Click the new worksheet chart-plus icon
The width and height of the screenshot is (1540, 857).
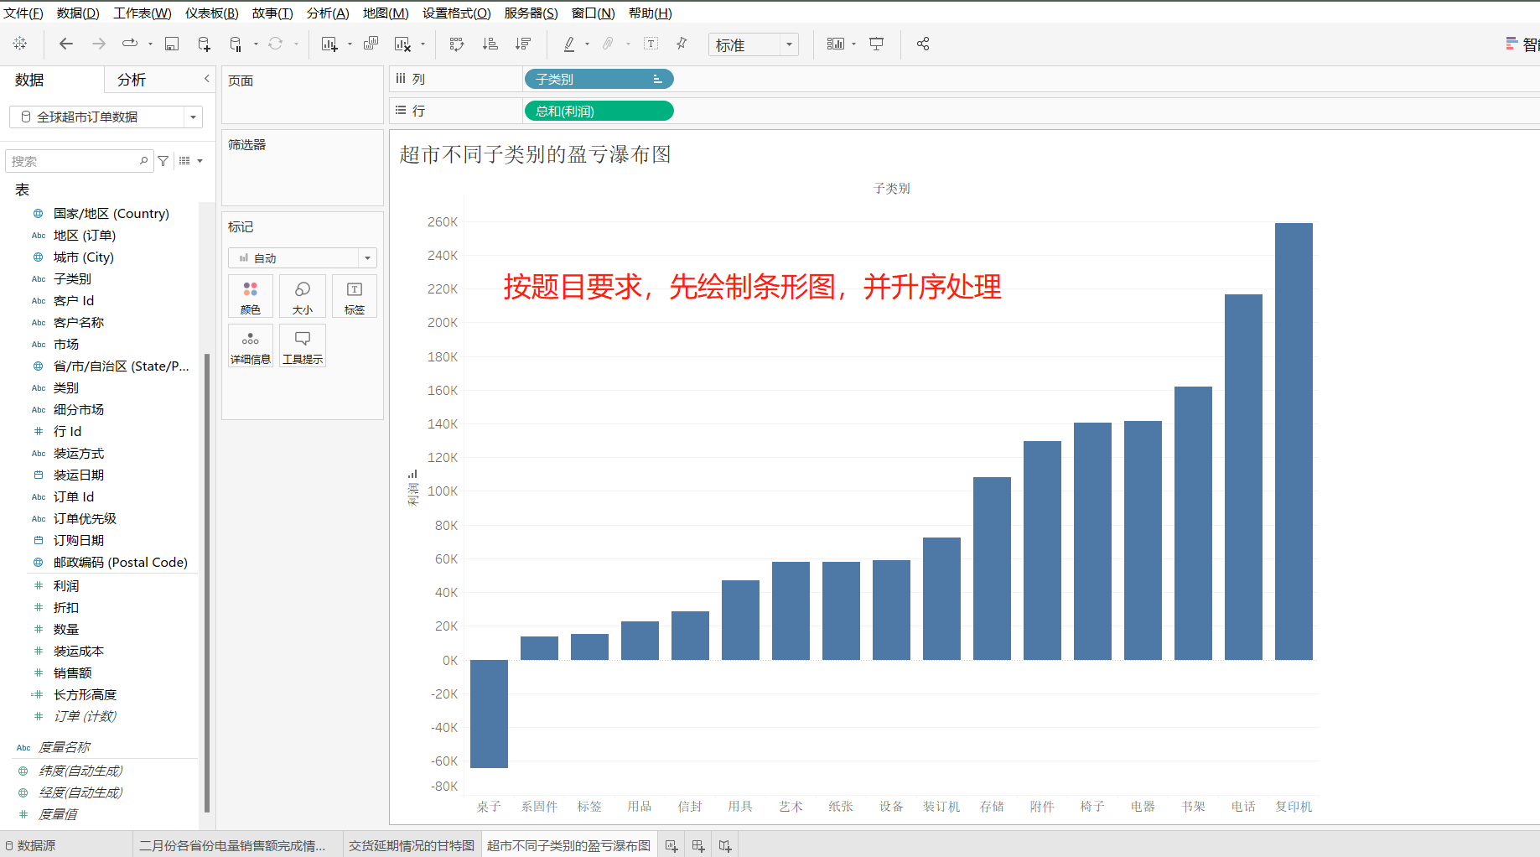pyautogui.click(x=329, y=44)
